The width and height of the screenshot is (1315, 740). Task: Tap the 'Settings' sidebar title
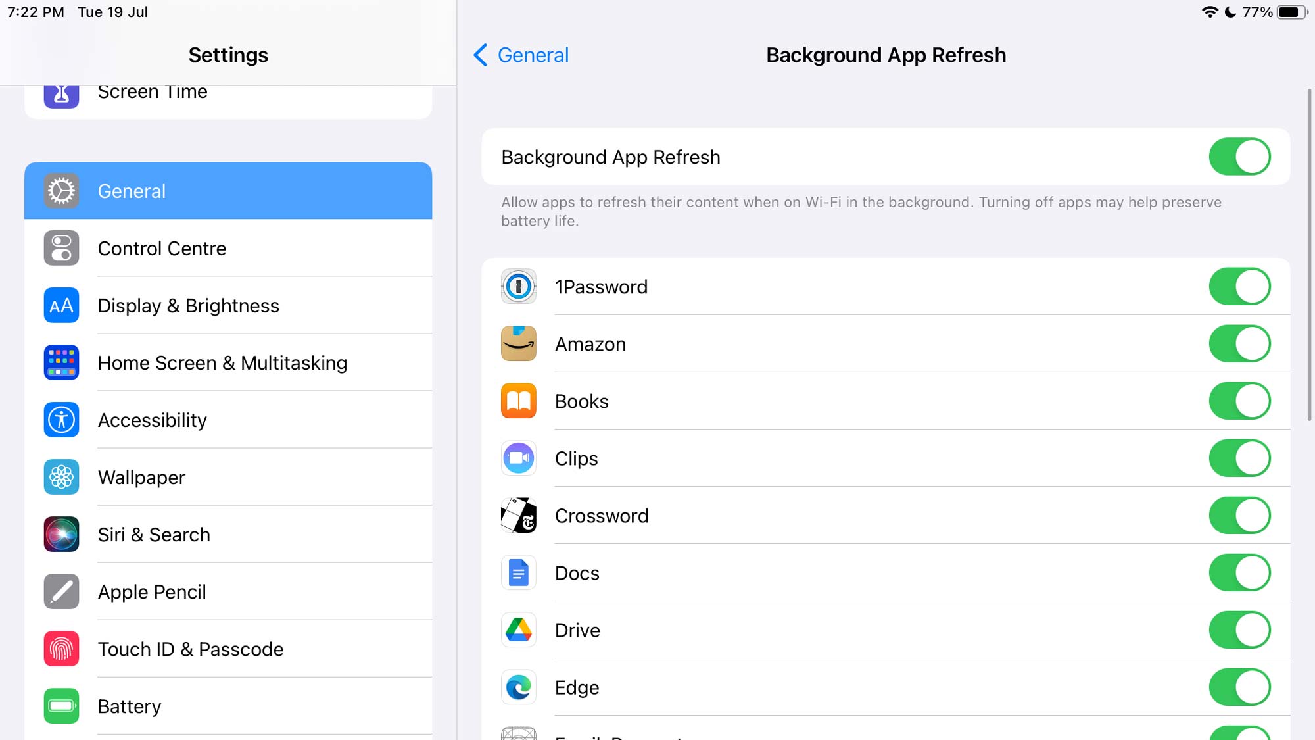228,55
